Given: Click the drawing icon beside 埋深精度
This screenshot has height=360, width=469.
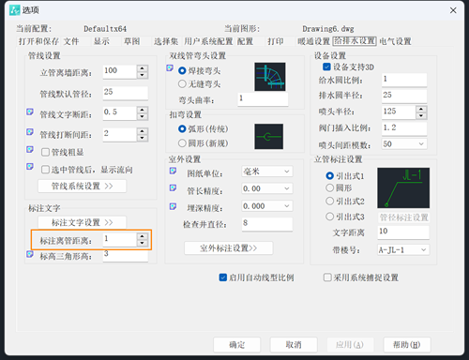Looking at the screenshot, I should tap(173, 206).
